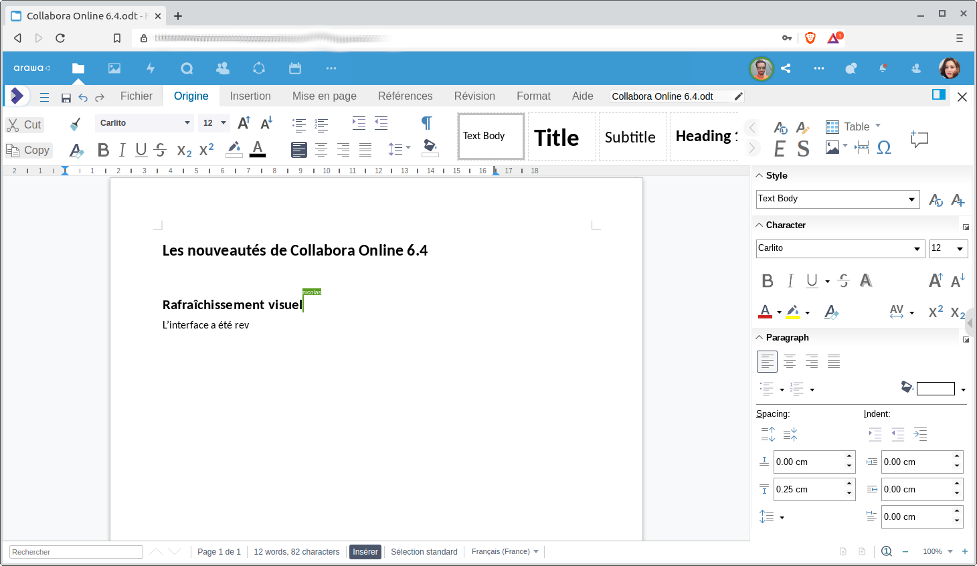This screenshot has width=977, height=566.
Task: Click the Rechercher search field
Action: pyautogui.click(x=76, y=552)
